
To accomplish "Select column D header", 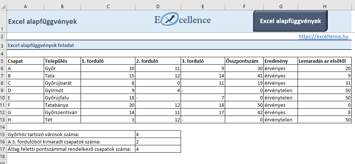I will (x=158, y=7).
